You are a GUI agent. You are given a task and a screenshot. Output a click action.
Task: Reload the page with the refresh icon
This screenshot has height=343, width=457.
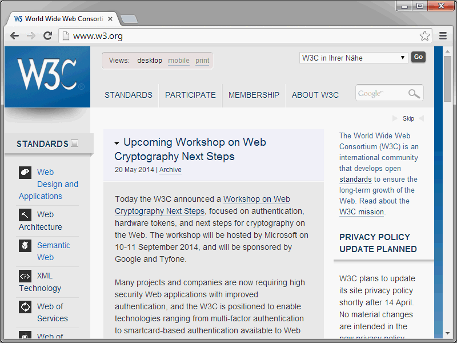[x=47, y=36]
